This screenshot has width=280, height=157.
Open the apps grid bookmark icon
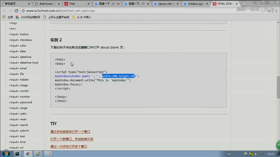(x=4, y=17)
